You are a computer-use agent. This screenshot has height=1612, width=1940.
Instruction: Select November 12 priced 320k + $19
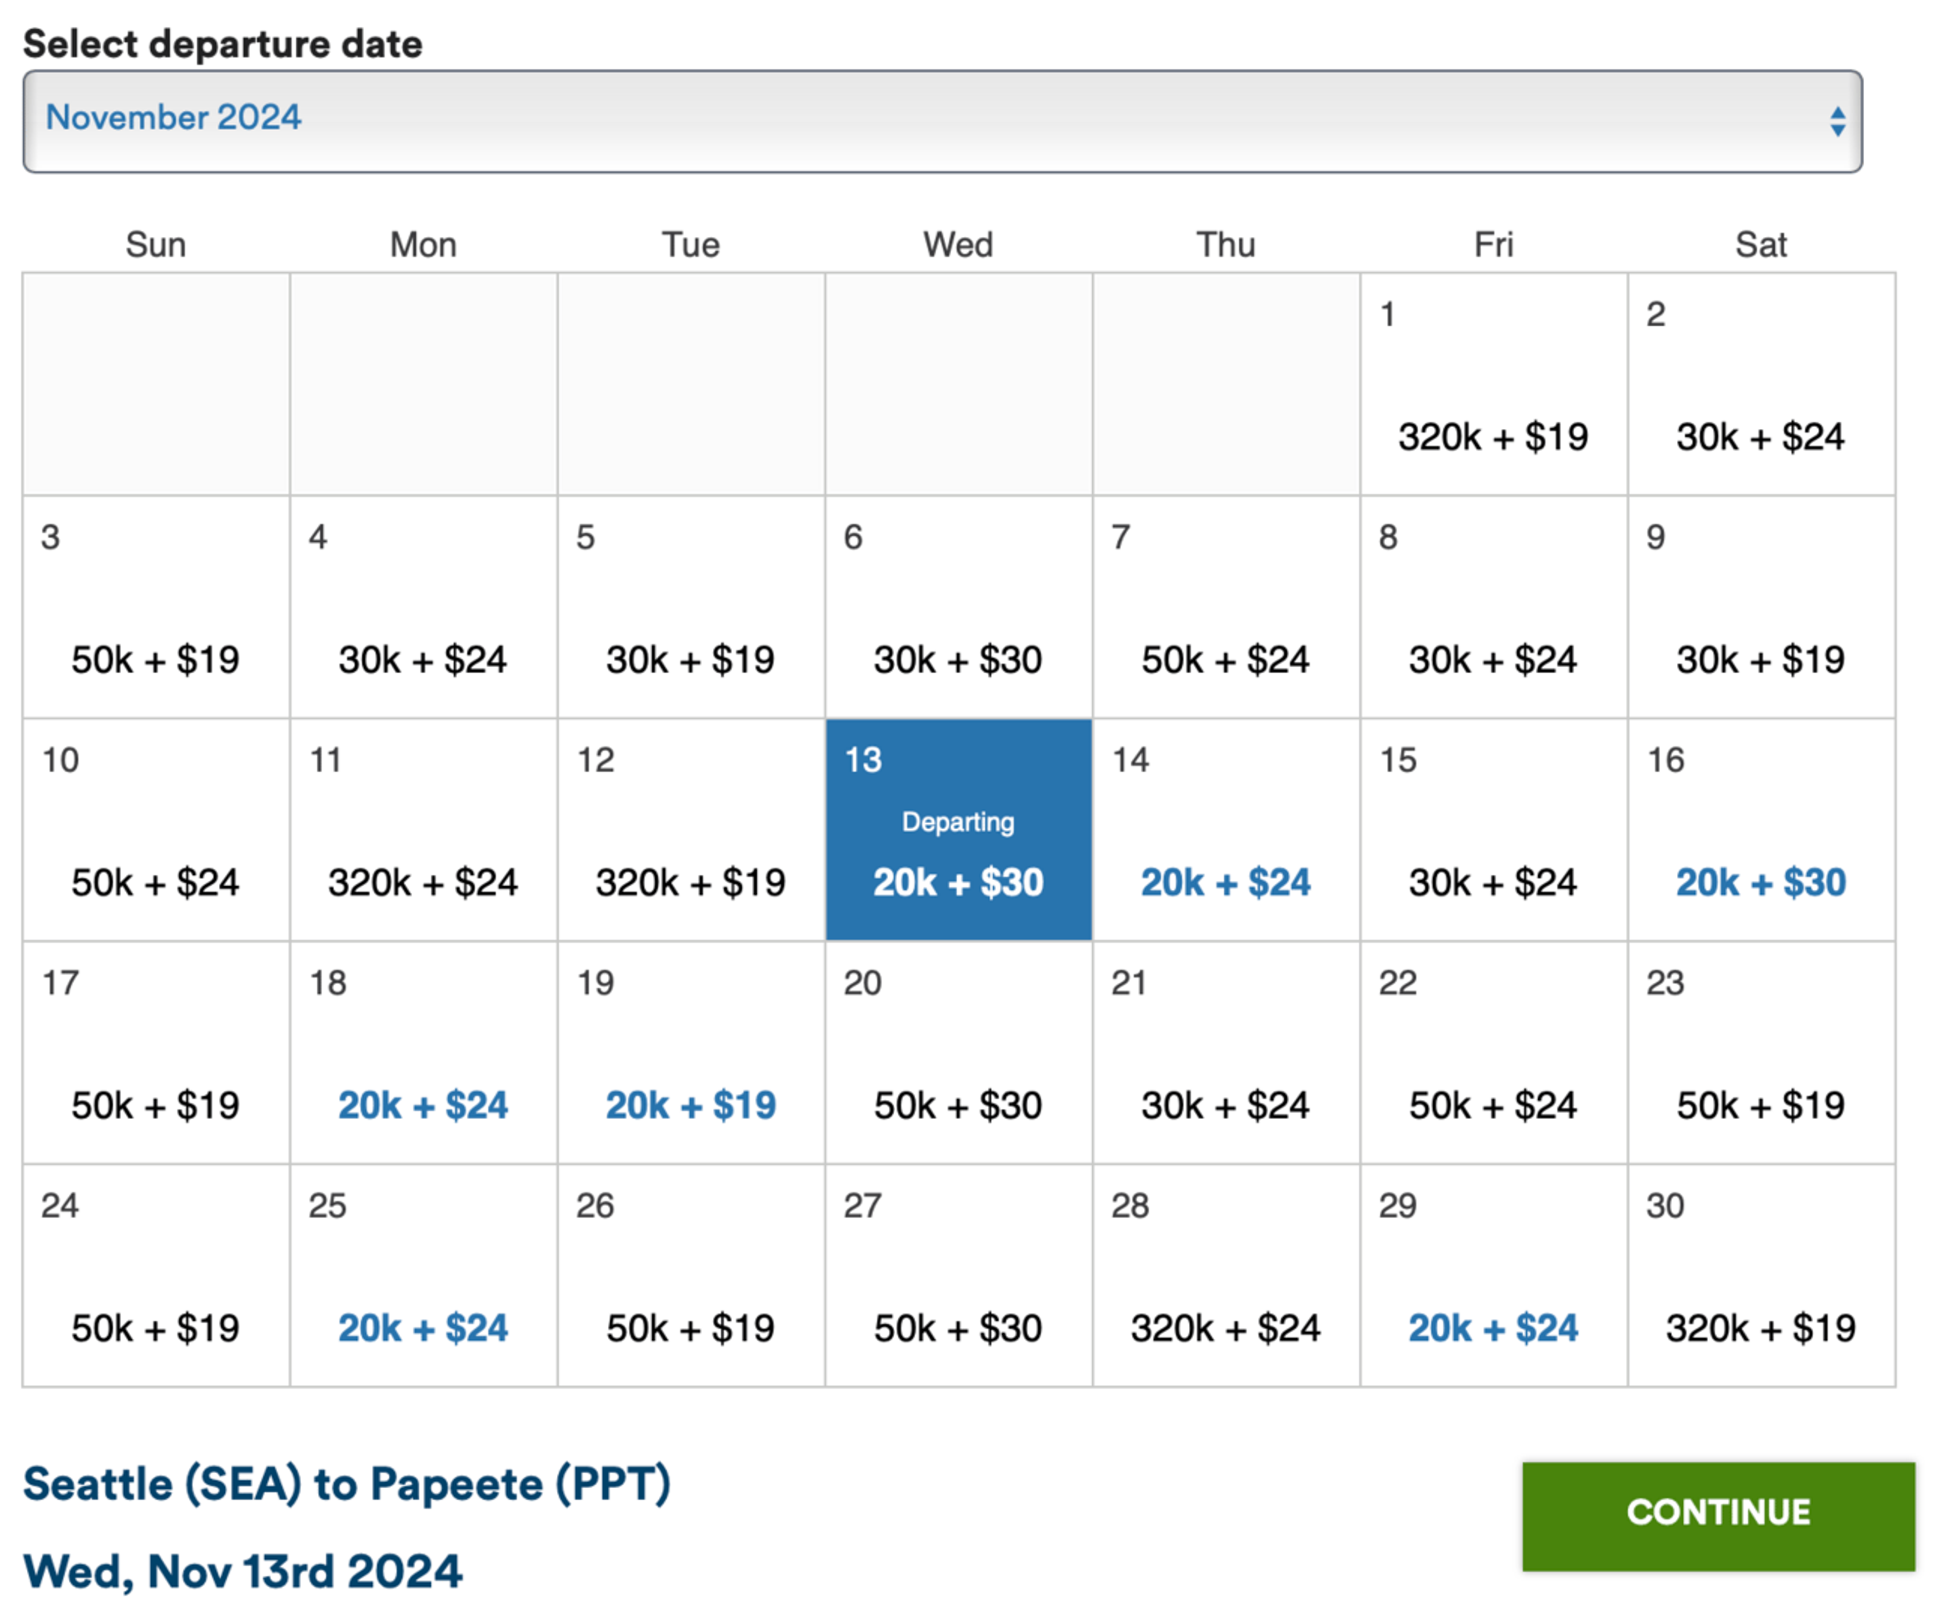pyautogui.click(x=691, y=829)
